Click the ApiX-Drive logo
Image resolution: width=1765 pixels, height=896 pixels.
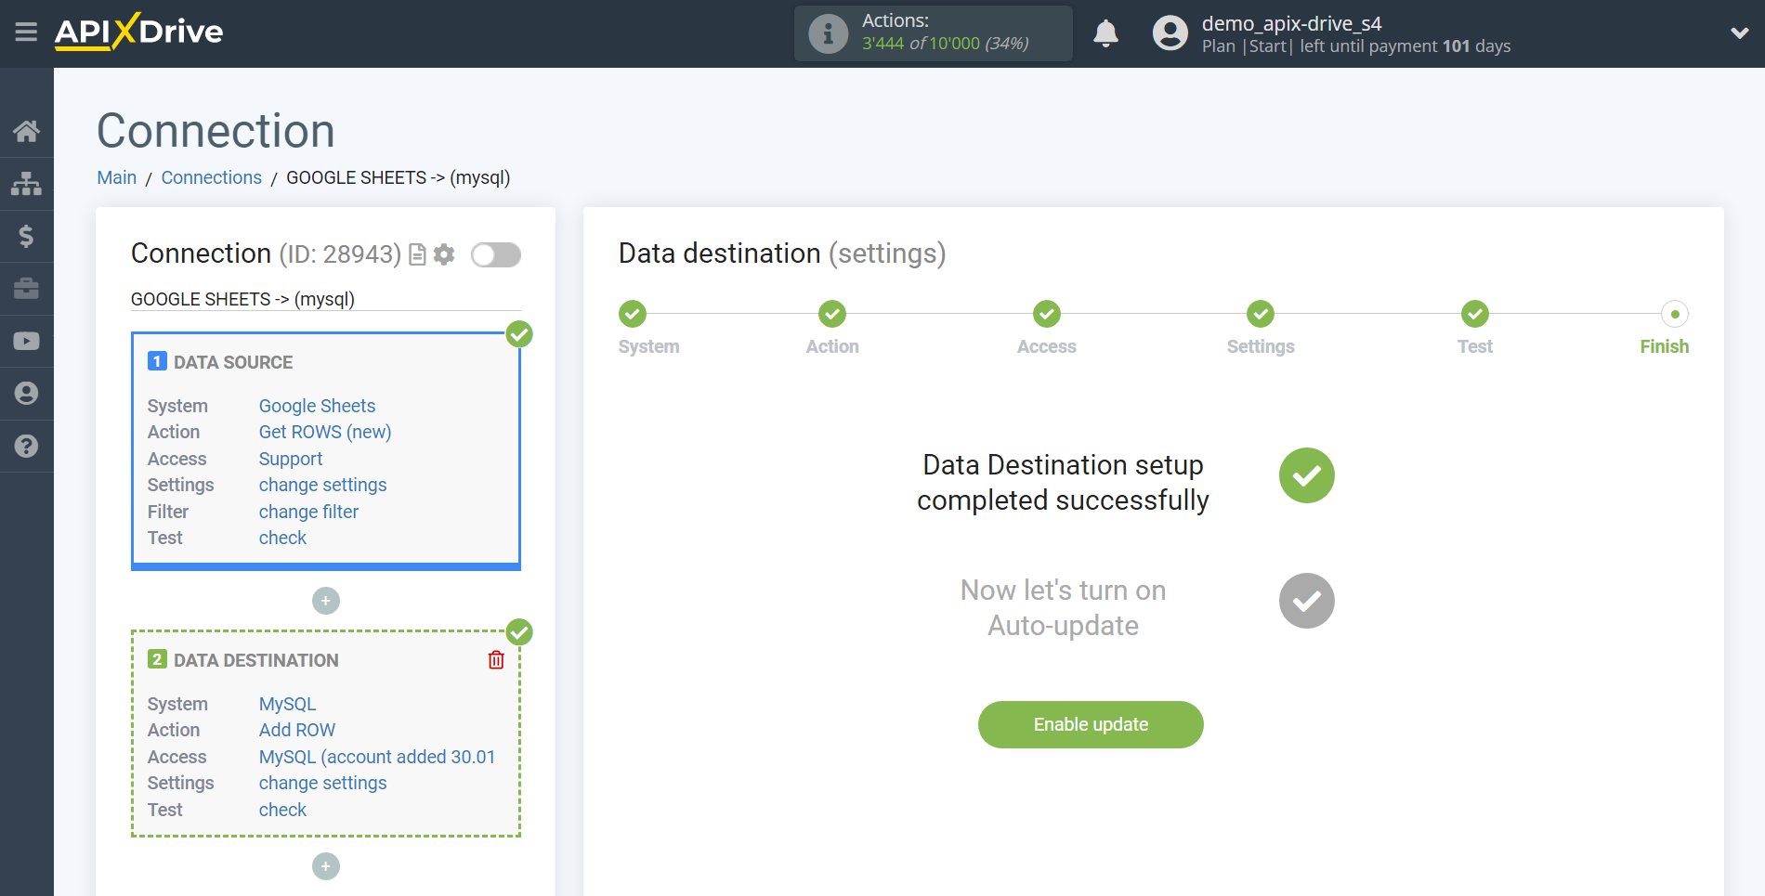point(138,32)
